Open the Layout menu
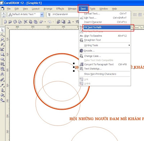 coord(36,9)
